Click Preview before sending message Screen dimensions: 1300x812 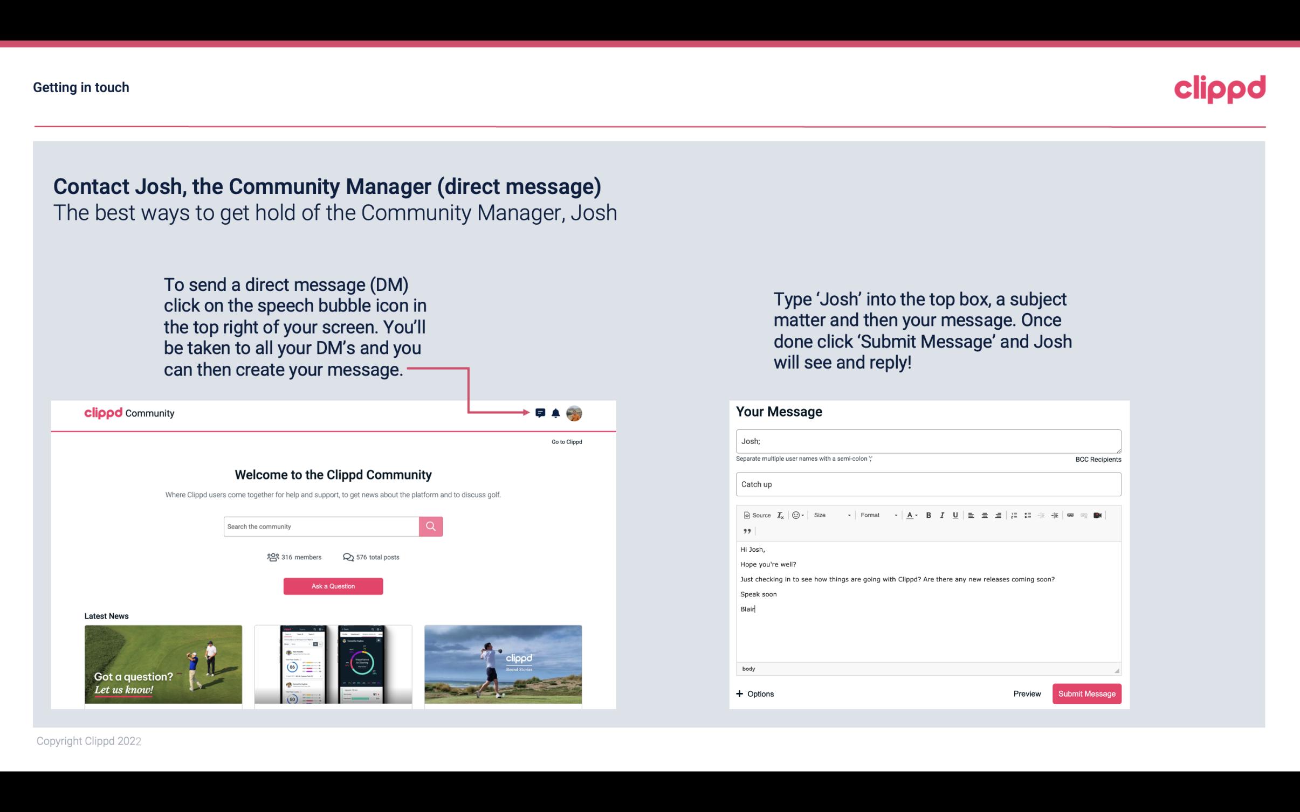[x=1027, y=693]
